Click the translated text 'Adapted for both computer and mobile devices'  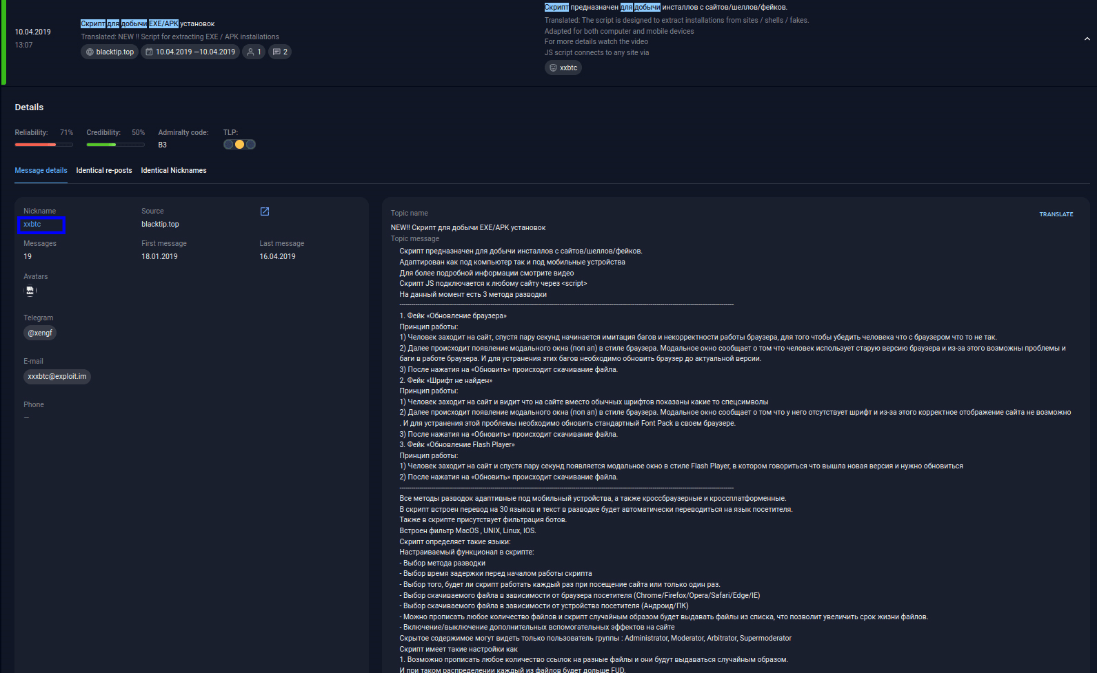click(x=619, y=31)
